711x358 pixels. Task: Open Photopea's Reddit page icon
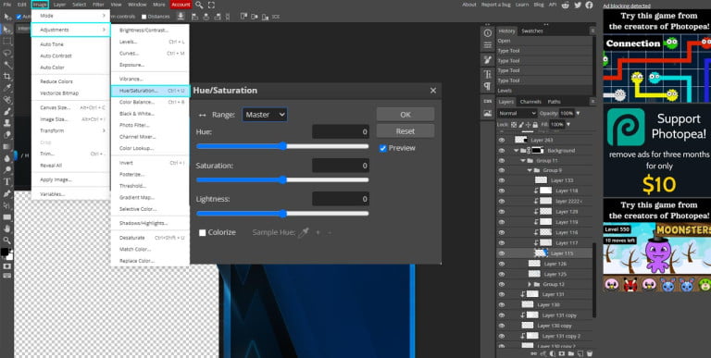pos(566,5)
